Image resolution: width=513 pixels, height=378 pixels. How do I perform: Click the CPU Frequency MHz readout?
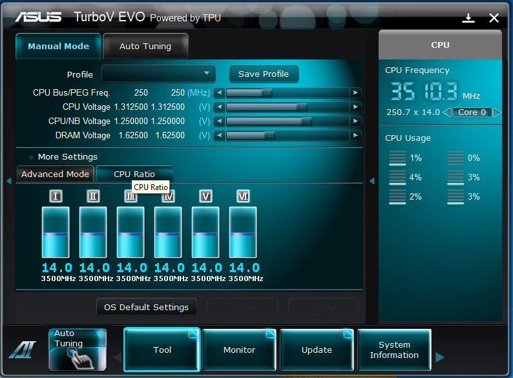[424, 90]
